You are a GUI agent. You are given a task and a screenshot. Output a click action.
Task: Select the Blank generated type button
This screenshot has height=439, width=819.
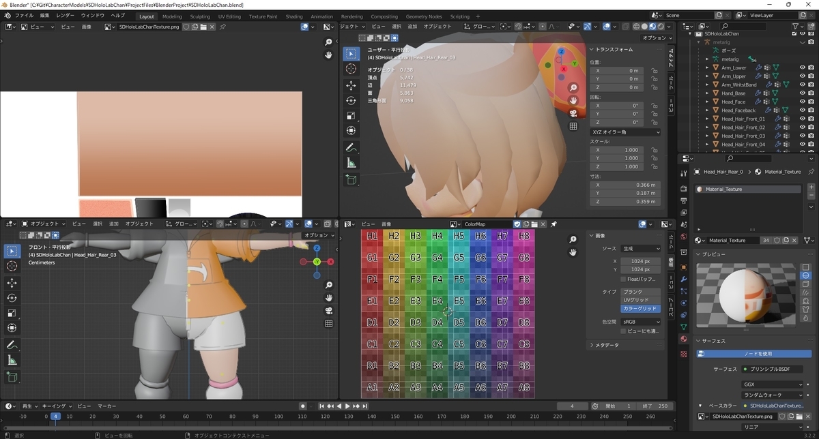[640, 291]
